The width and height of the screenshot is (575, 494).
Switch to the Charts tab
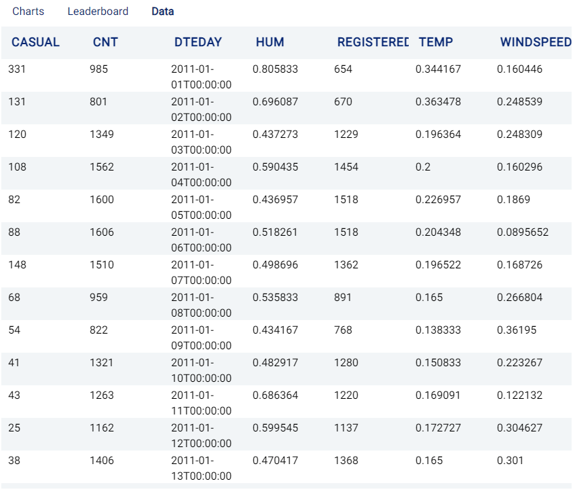coord(29,12)
